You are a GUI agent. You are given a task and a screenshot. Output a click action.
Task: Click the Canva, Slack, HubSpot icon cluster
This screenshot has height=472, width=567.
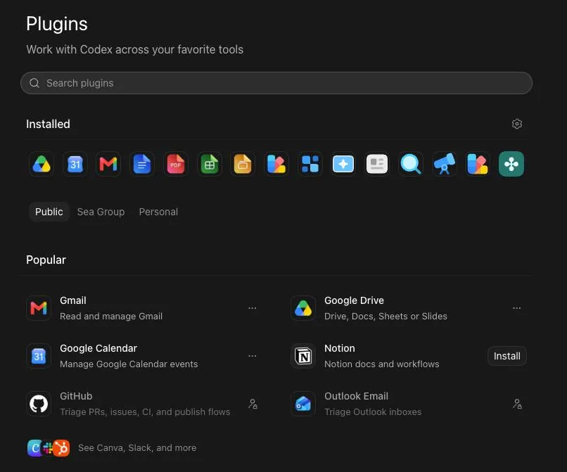pyautogui.click(x=49, y=448)
